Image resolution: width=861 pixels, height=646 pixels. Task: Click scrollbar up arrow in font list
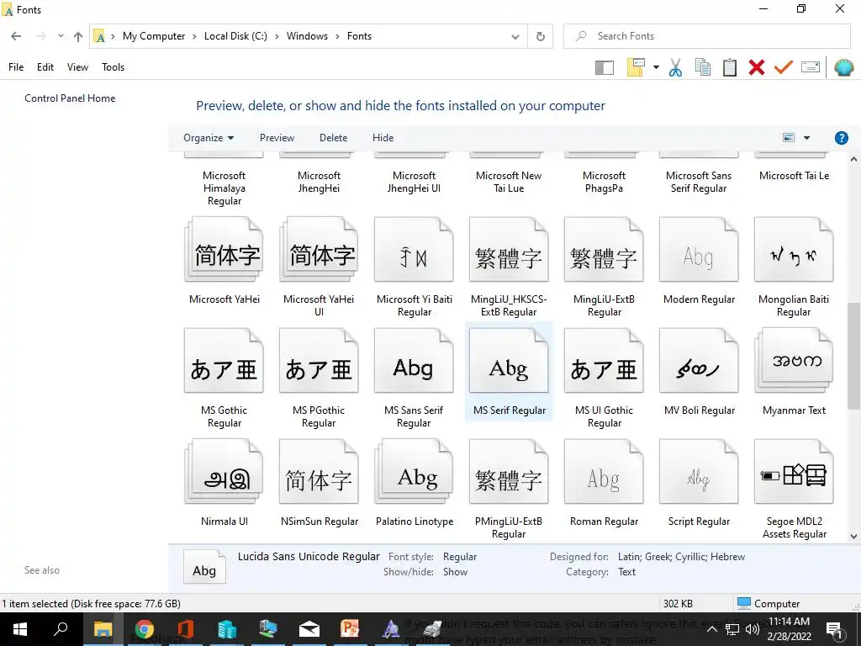coord(853,159)
